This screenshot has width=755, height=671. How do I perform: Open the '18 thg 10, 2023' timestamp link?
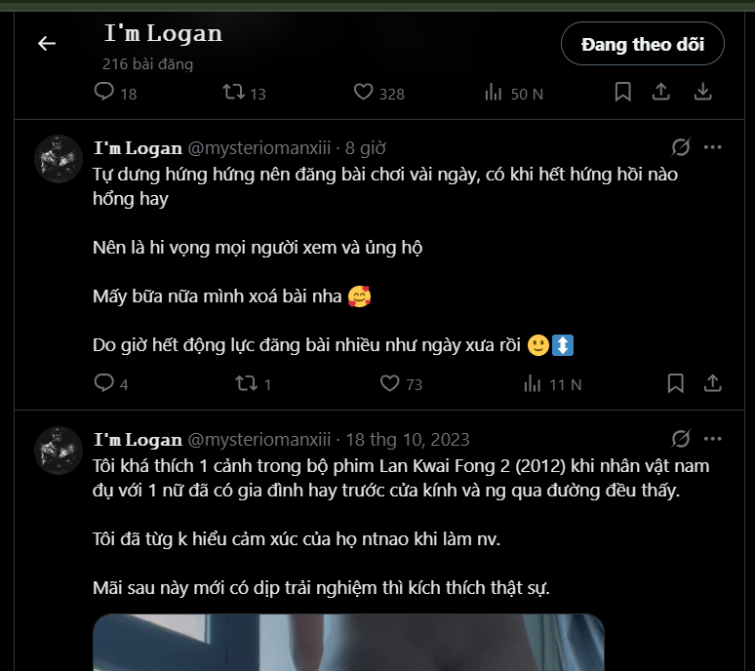pos(408,439)
